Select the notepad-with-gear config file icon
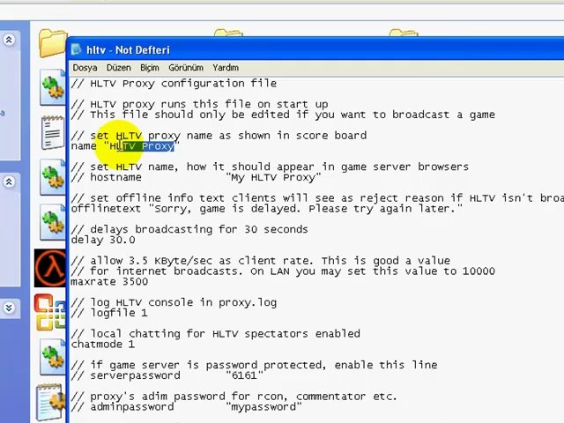The image size is (564, 423). pyautogui.click(x=52, y=402)
